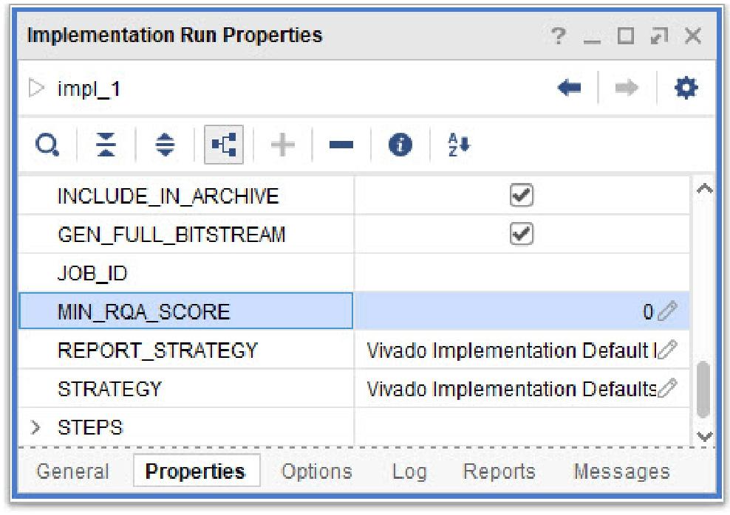Expand the STEPS property group
This screenshot has width=730, height=515.
(x=35, y=427)
